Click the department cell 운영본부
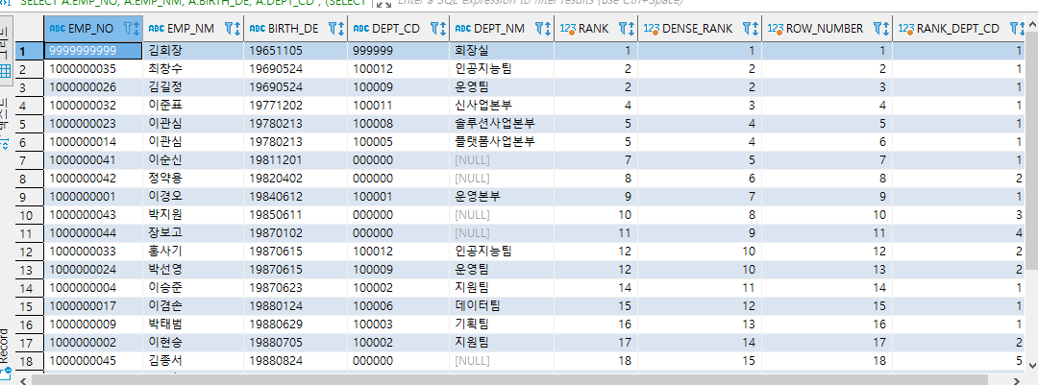Image resolution: width=1038 pixels, height=385 pixels. coord(502,197)
